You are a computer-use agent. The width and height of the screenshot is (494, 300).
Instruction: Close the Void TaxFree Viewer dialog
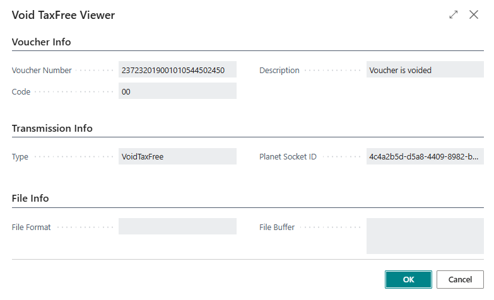coord(474,14)
